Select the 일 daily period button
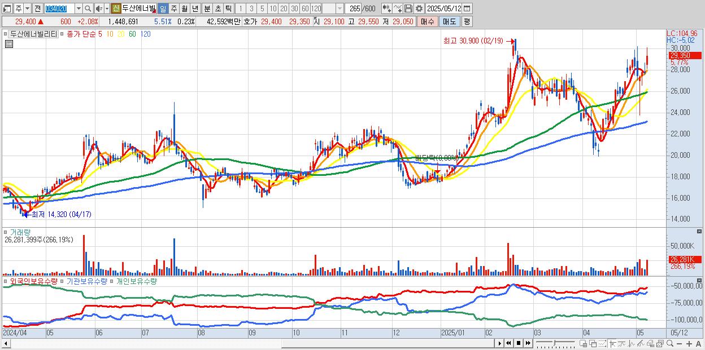This screenshot has width=705, height=350. point(163,9)
